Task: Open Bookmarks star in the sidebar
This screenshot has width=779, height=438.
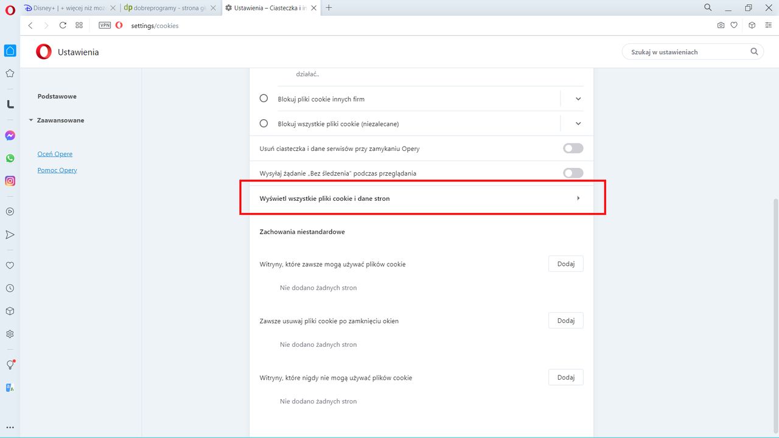Action: pyautogui.click(x=10, y=74)
